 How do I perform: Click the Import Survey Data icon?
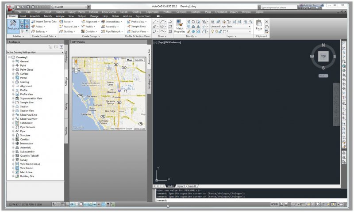pos(33,22)
